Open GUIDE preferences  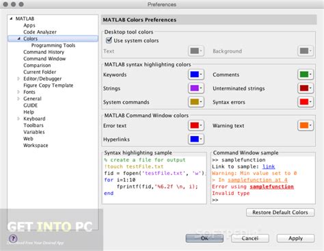click(x=31, y=105)
